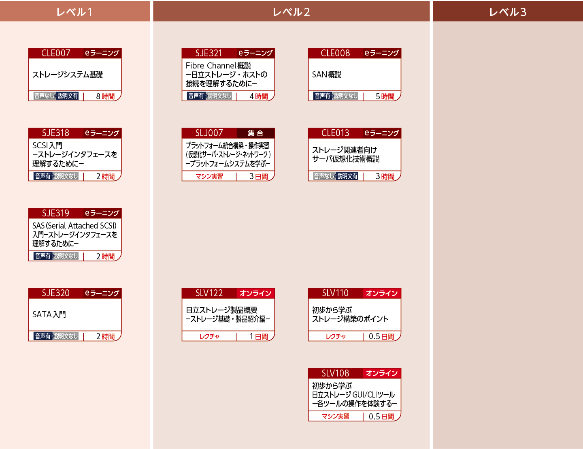Click the 集合 badge on SLJ007
583x449 pixels.
point(255,133)
